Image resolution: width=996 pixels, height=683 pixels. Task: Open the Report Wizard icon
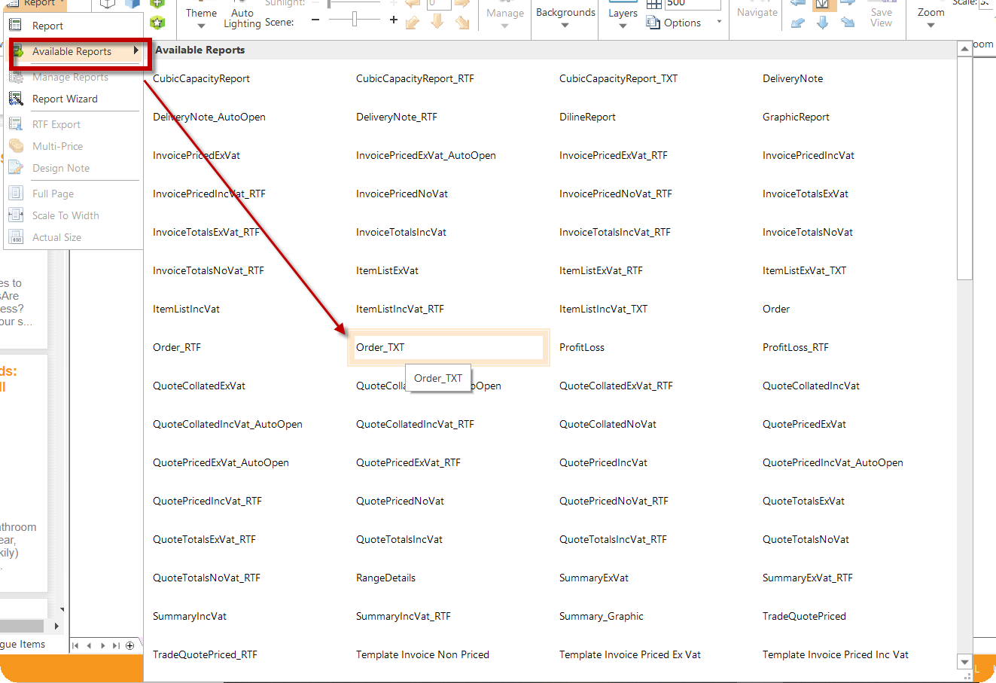(x=16, y=99)
